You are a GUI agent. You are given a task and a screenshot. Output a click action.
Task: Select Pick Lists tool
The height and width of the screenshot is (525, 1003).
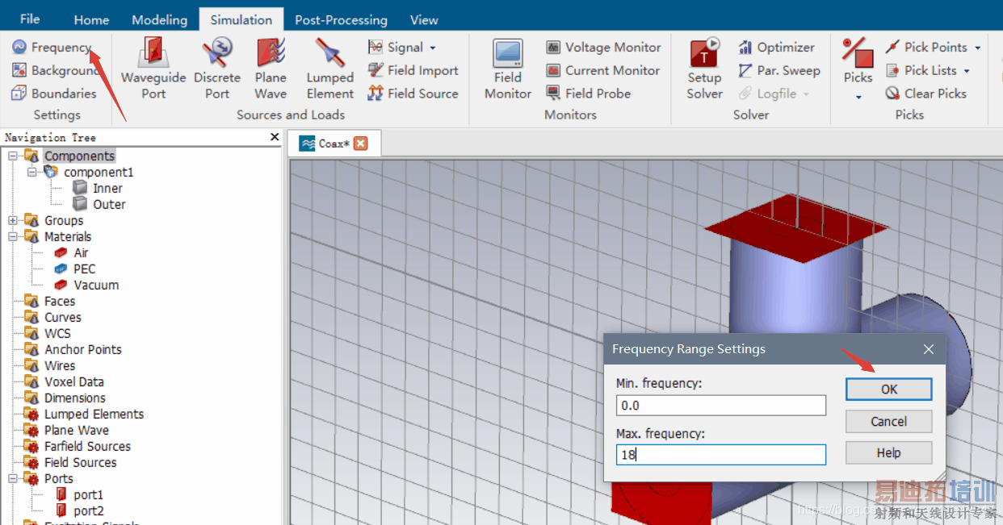[921, 70]
